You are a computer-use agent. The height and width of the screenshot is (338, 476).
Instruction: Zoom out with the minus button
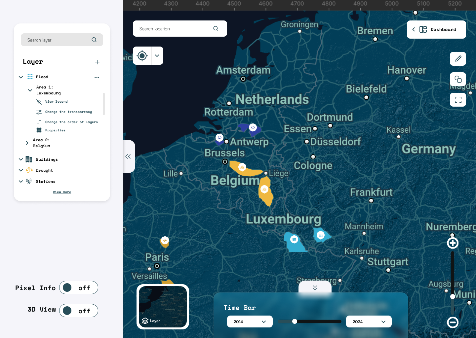coord(453,322)
